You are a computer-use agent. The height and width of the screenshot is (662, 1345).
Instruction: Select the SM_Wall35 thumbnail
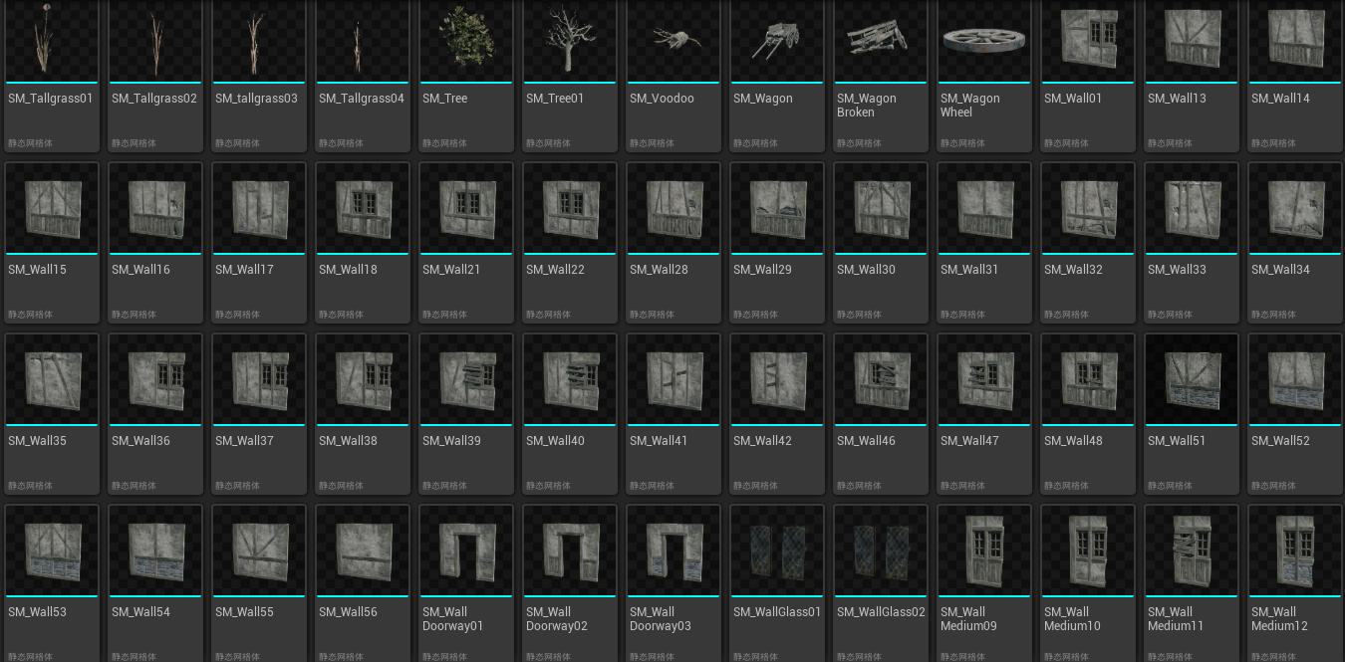(52, 379)
